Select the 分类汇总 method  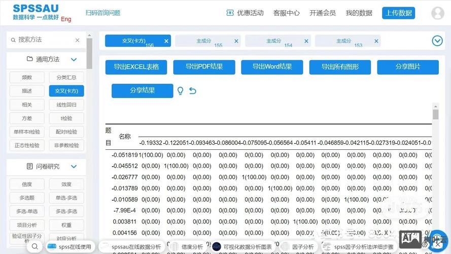(x=66, y=77)
